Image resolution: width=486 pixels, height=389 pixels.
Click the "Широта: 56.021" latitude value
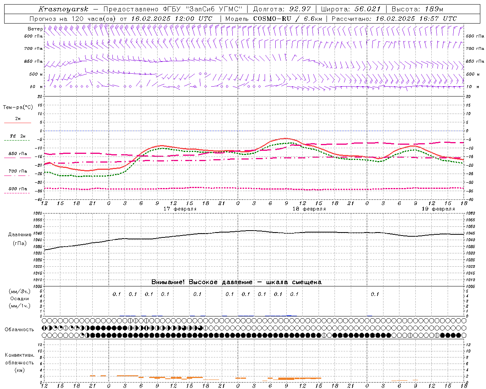351,9
